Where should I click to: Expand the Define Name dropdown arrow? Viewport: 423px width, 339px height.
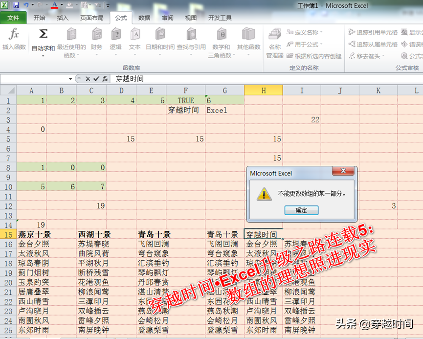[x=321, y=32]
